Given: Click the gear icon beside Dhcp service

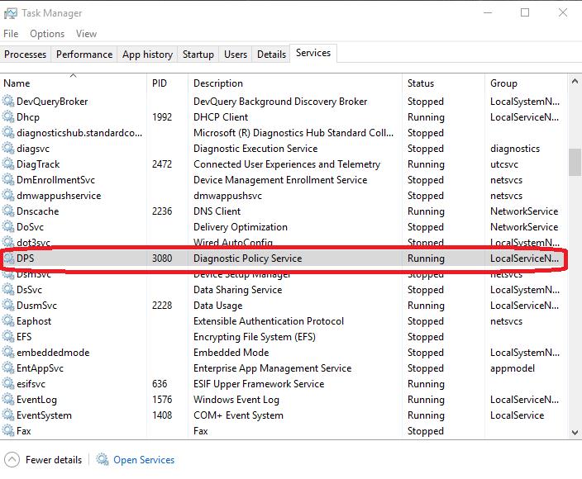Looking at the screenshot, I should 8,116.
